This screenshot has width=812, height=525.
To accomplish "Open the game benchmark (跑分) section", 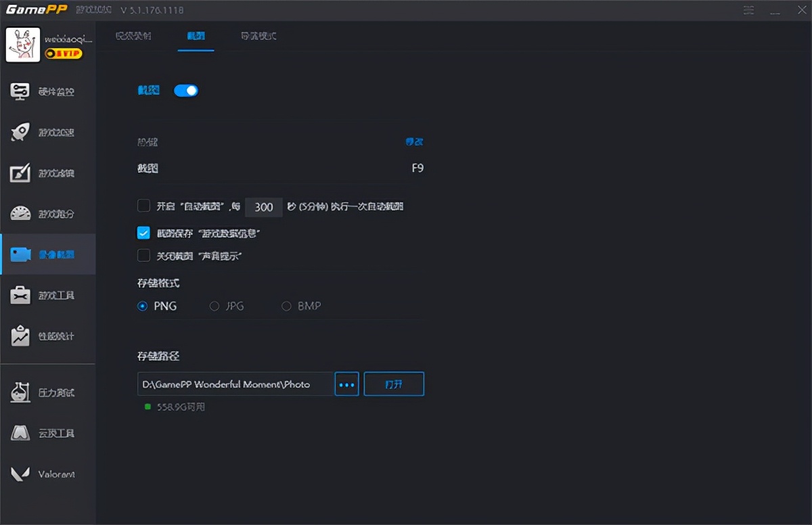I will click(47, 213).
